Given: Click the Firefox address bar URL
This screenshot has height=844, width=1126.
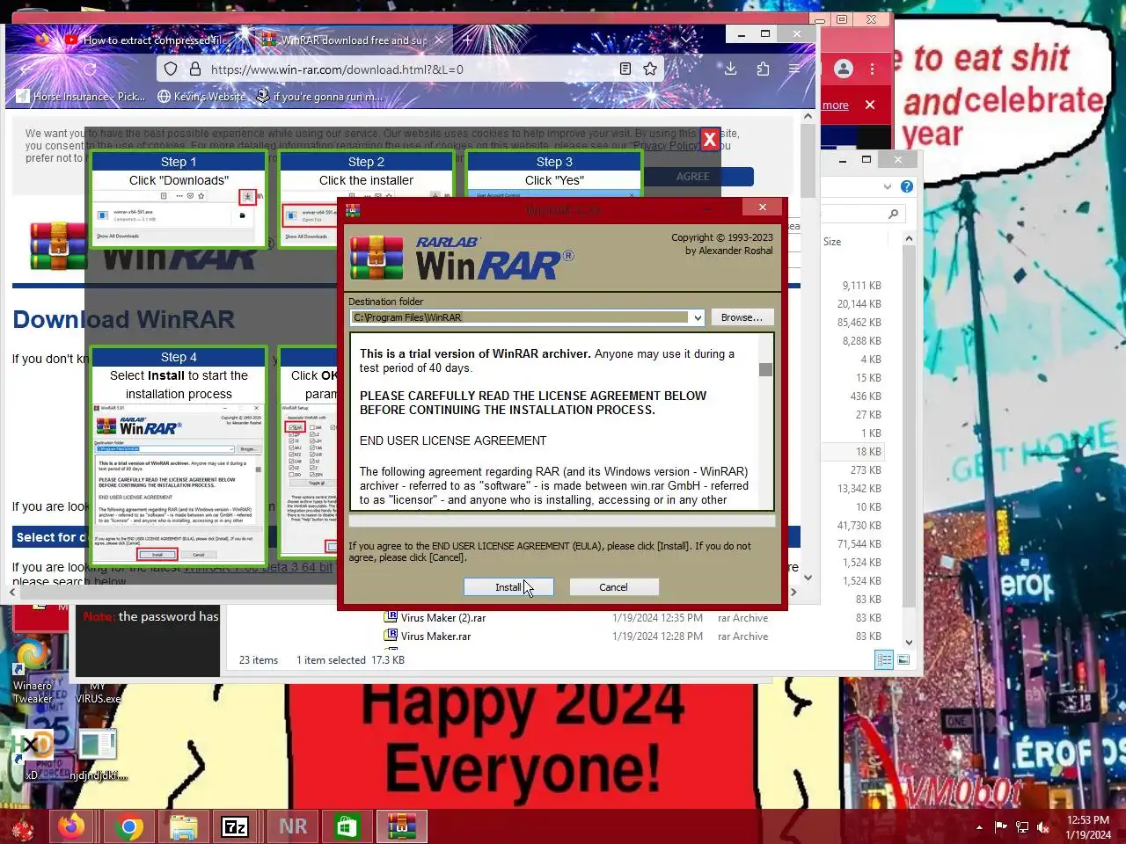Looking at the screenshot, I should (x=337, y=69).
